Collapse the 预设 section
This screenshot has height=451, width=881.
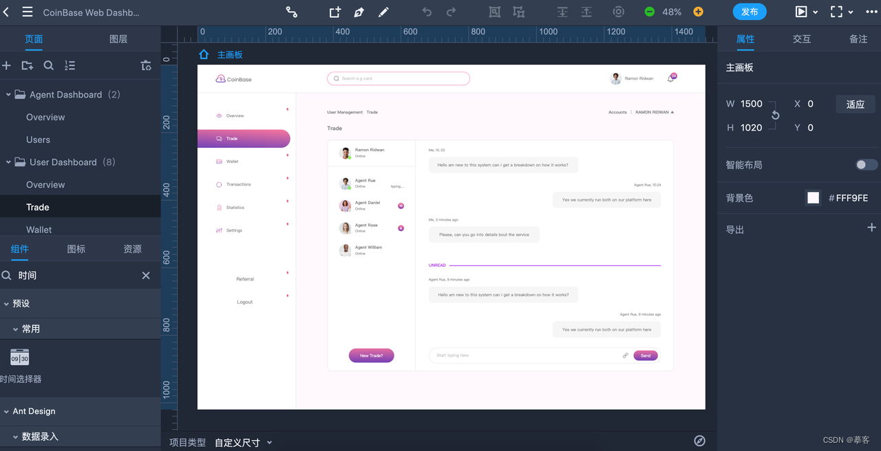pyautogui.click(x=6, y=303)
